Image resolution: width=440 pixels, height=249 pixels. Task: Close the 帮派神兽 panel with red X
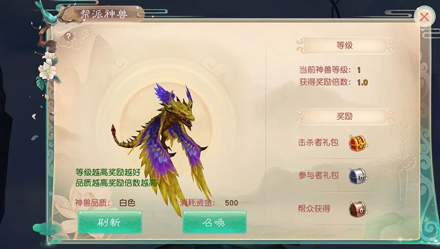point(424,17)
